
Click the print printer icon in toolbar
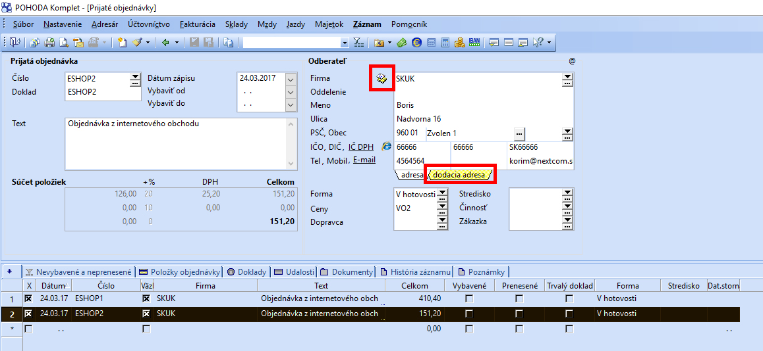click(49, 42)
